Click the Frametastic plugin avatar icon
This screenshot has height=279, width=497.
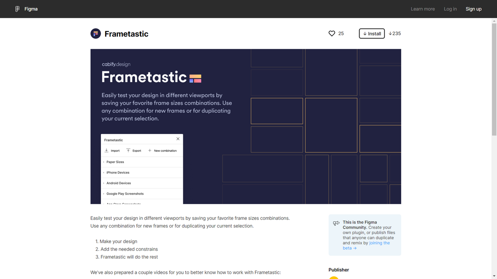[96, 34]
